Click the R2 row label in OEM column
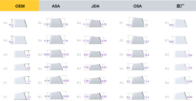 [5, 69]
